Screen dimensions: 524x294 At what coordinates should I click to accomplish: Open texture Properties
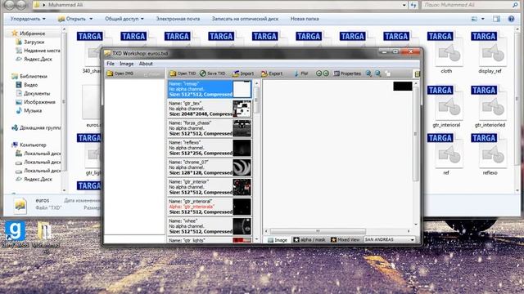click(347, 73)
